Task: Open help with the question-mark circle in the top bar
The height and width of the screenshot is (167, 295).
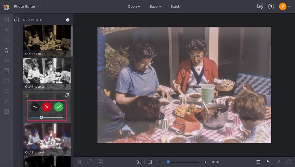Action: [271, 7]
